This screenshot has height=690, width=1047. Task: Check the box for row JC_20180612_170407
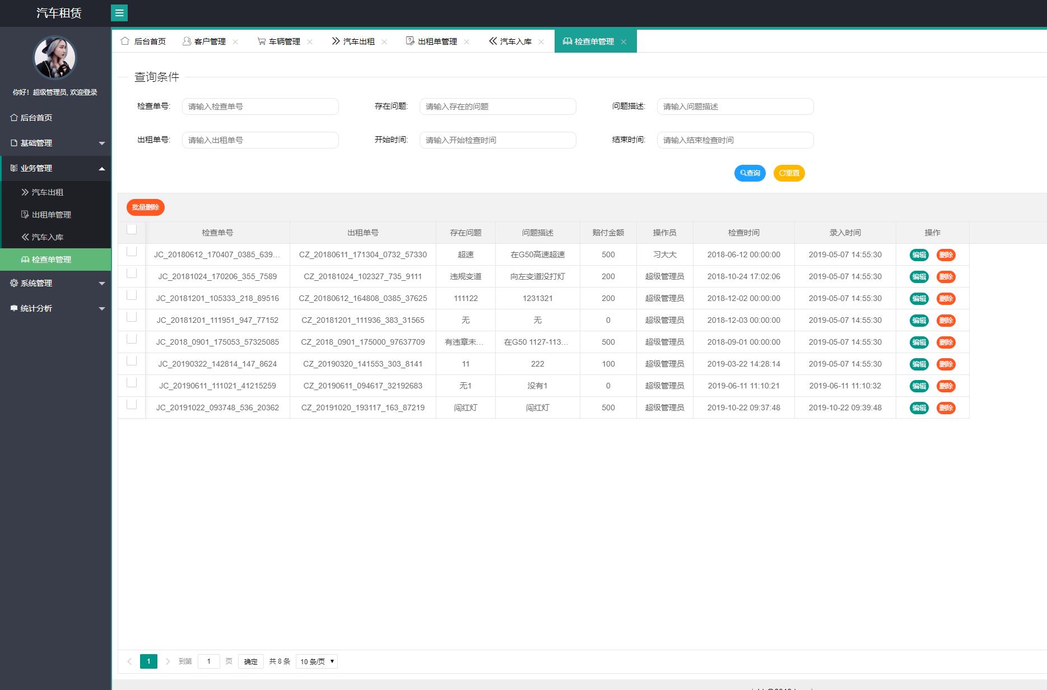(x=132, y=252)
